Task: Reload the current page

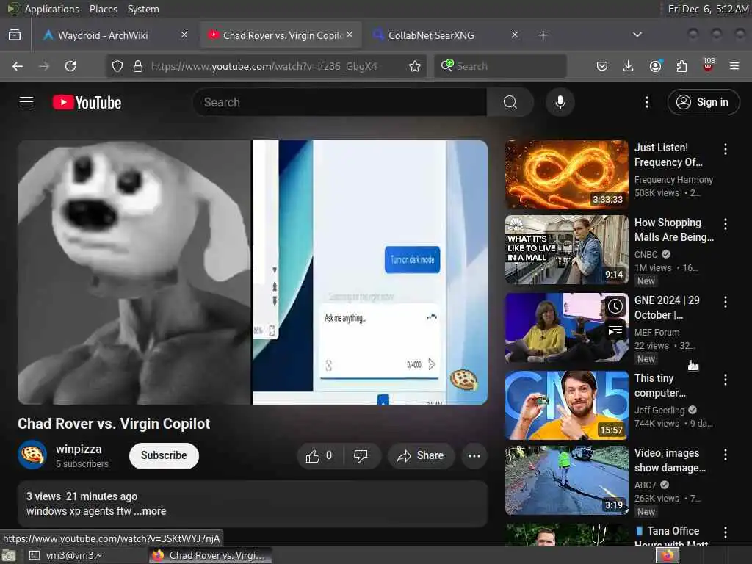Action: click(x=70, y=66)
